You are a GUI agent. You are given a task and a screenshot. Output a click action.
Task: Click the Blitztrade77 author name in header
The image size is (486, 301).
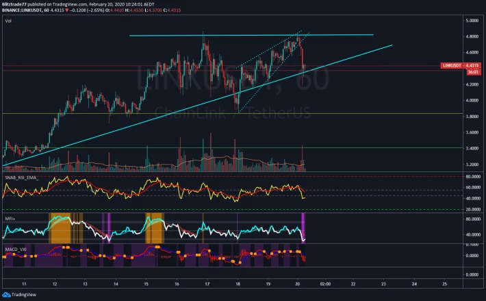[14, 4]
